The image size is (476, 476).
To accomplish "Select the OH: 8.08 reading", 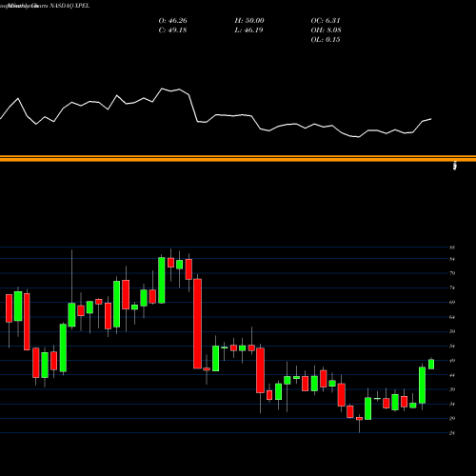I will (326, 30).
